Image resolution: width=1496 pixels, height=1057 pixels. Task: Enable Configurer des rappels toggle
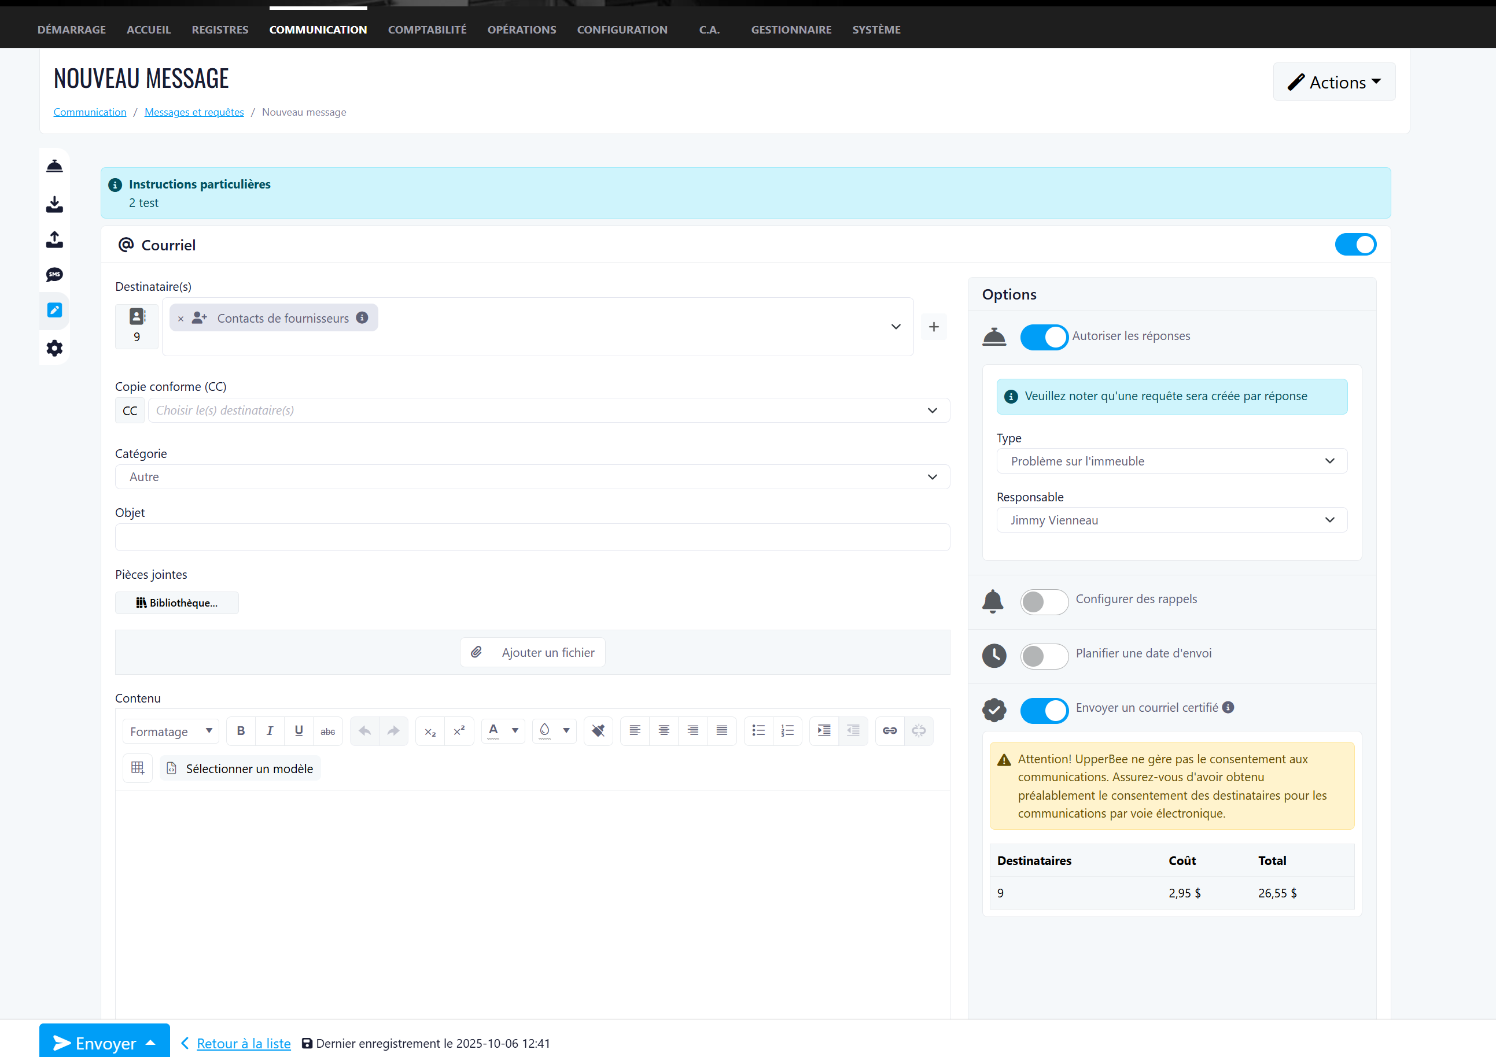1044,601
